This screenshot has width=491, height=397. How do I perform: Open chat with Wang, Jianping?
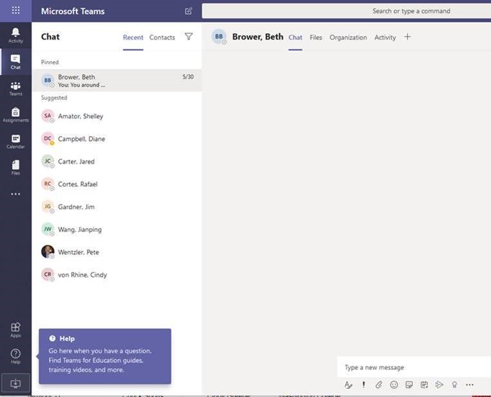coord(117,229)
